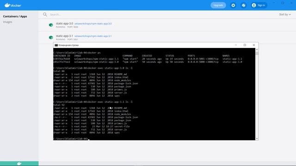The height and width of the screenshot is (166, 296).
Task: Click the PORTS column header in terminal
Action: tap(191, 56)
